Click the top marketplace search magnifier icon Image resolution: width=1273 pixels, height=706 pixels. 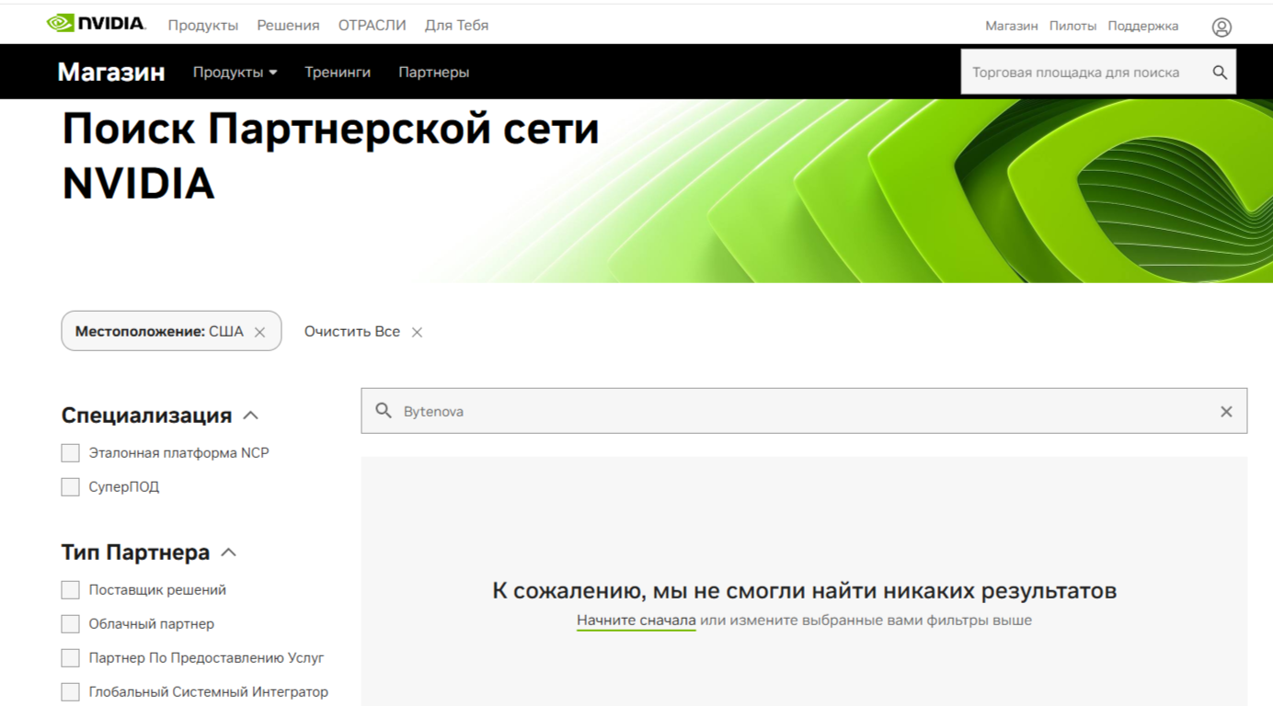(x=1220, y=73)
